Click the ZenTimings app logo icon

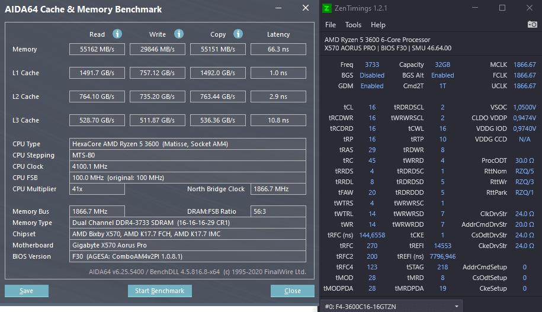pyautogui.click(x=326, y=8)
